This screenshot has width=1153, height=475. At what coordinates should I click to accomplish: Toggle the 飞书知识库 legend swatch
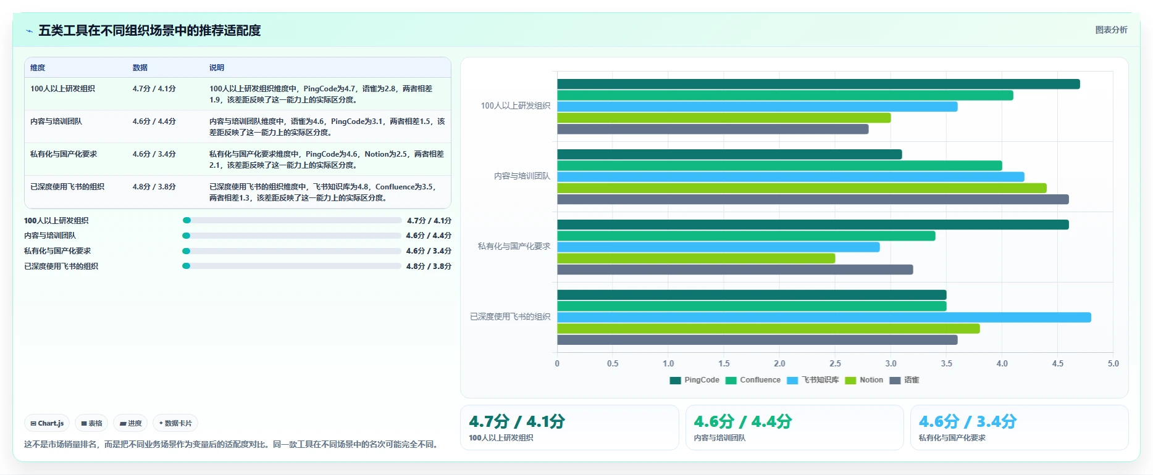tap(792, 381)
